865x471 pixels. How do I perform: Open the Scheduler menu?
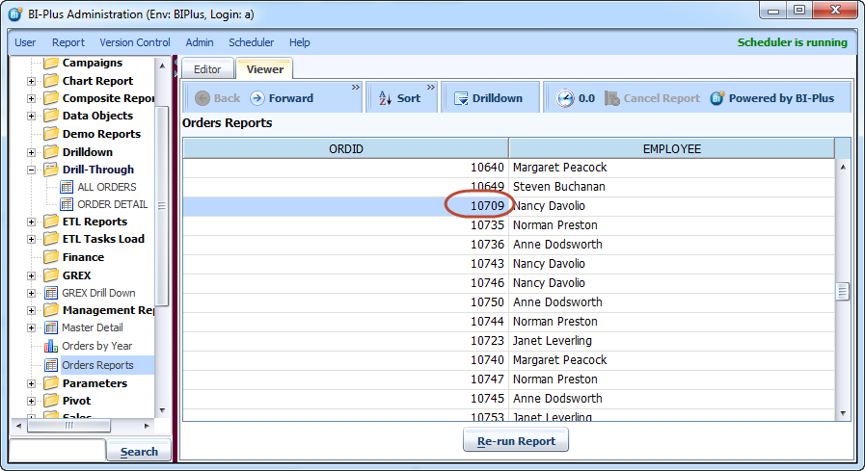[x=251, y=42]
